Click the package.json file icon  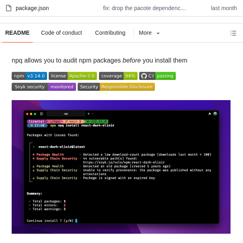click(x=8, y=8)
